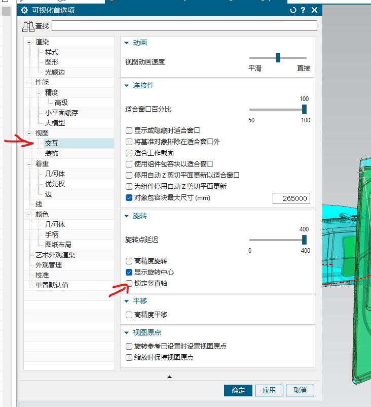This screenshot has height=407, width=371.
Task: Select 手柄 in the tree
Action: tap(52, 234)
